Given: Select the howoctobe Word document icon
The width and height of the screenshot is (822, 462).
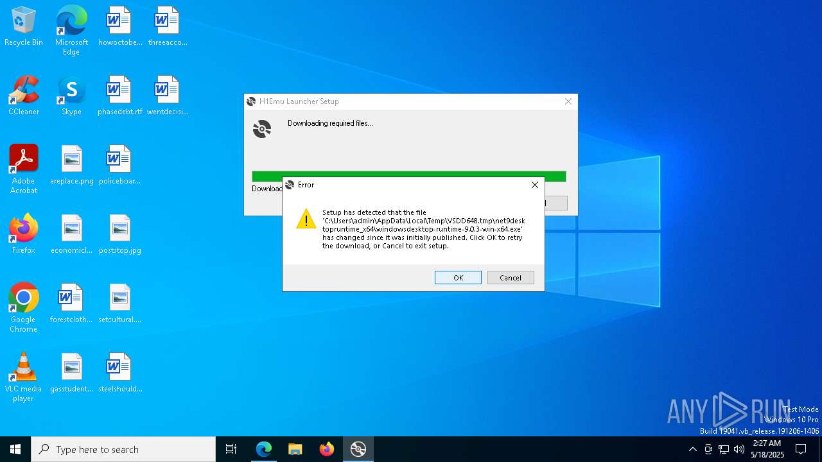Looking at the screenshot, I should [x=119, y=27].
